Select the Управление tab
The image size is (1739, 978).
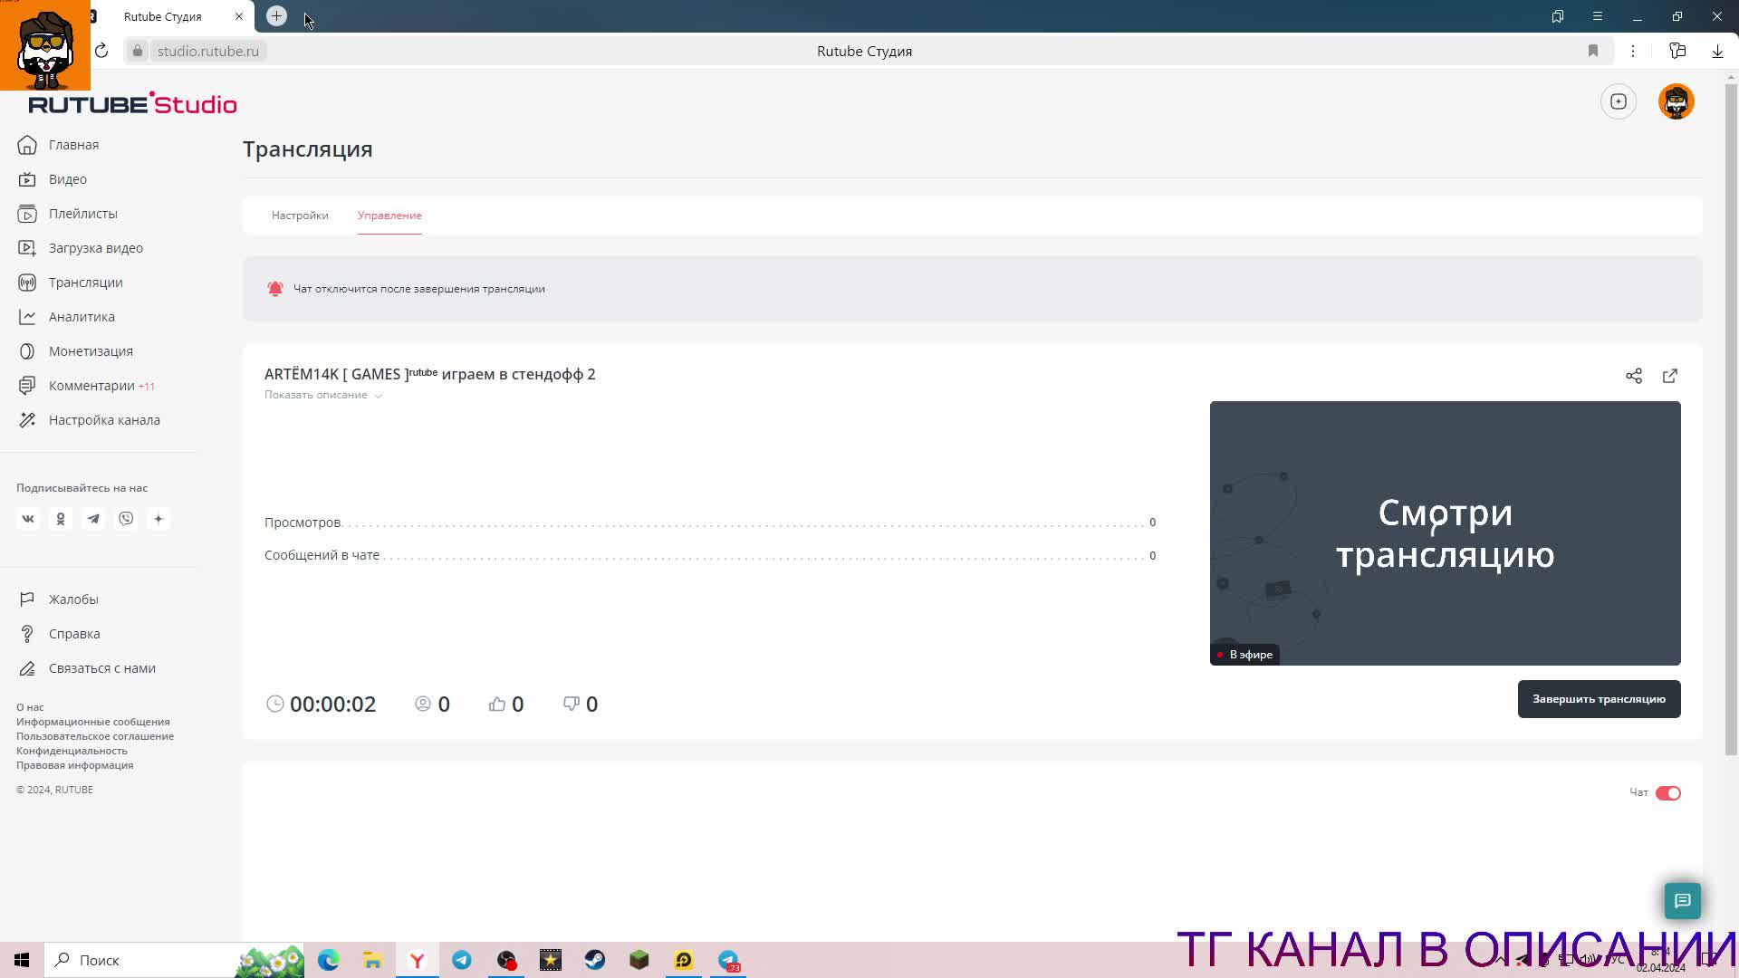(389, 216)
